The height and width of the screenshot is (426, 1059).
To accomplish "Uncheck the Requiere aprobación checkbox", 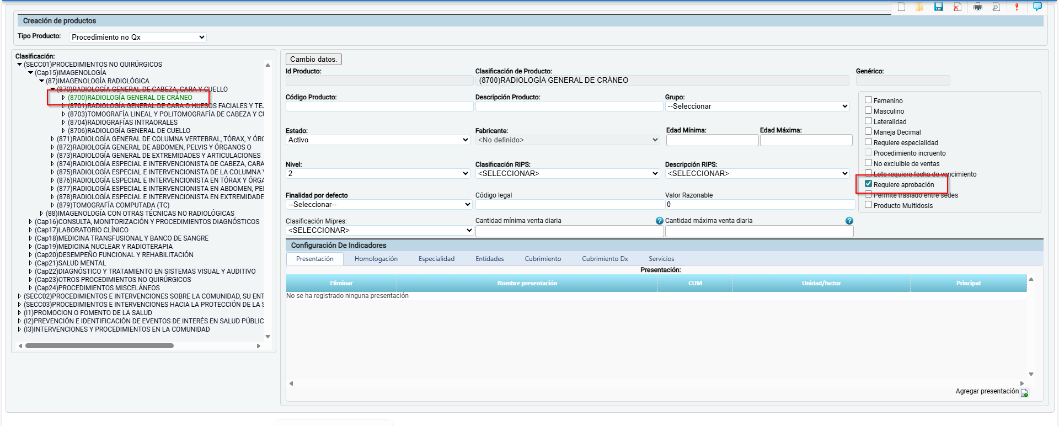I will [x=869, y=184].
